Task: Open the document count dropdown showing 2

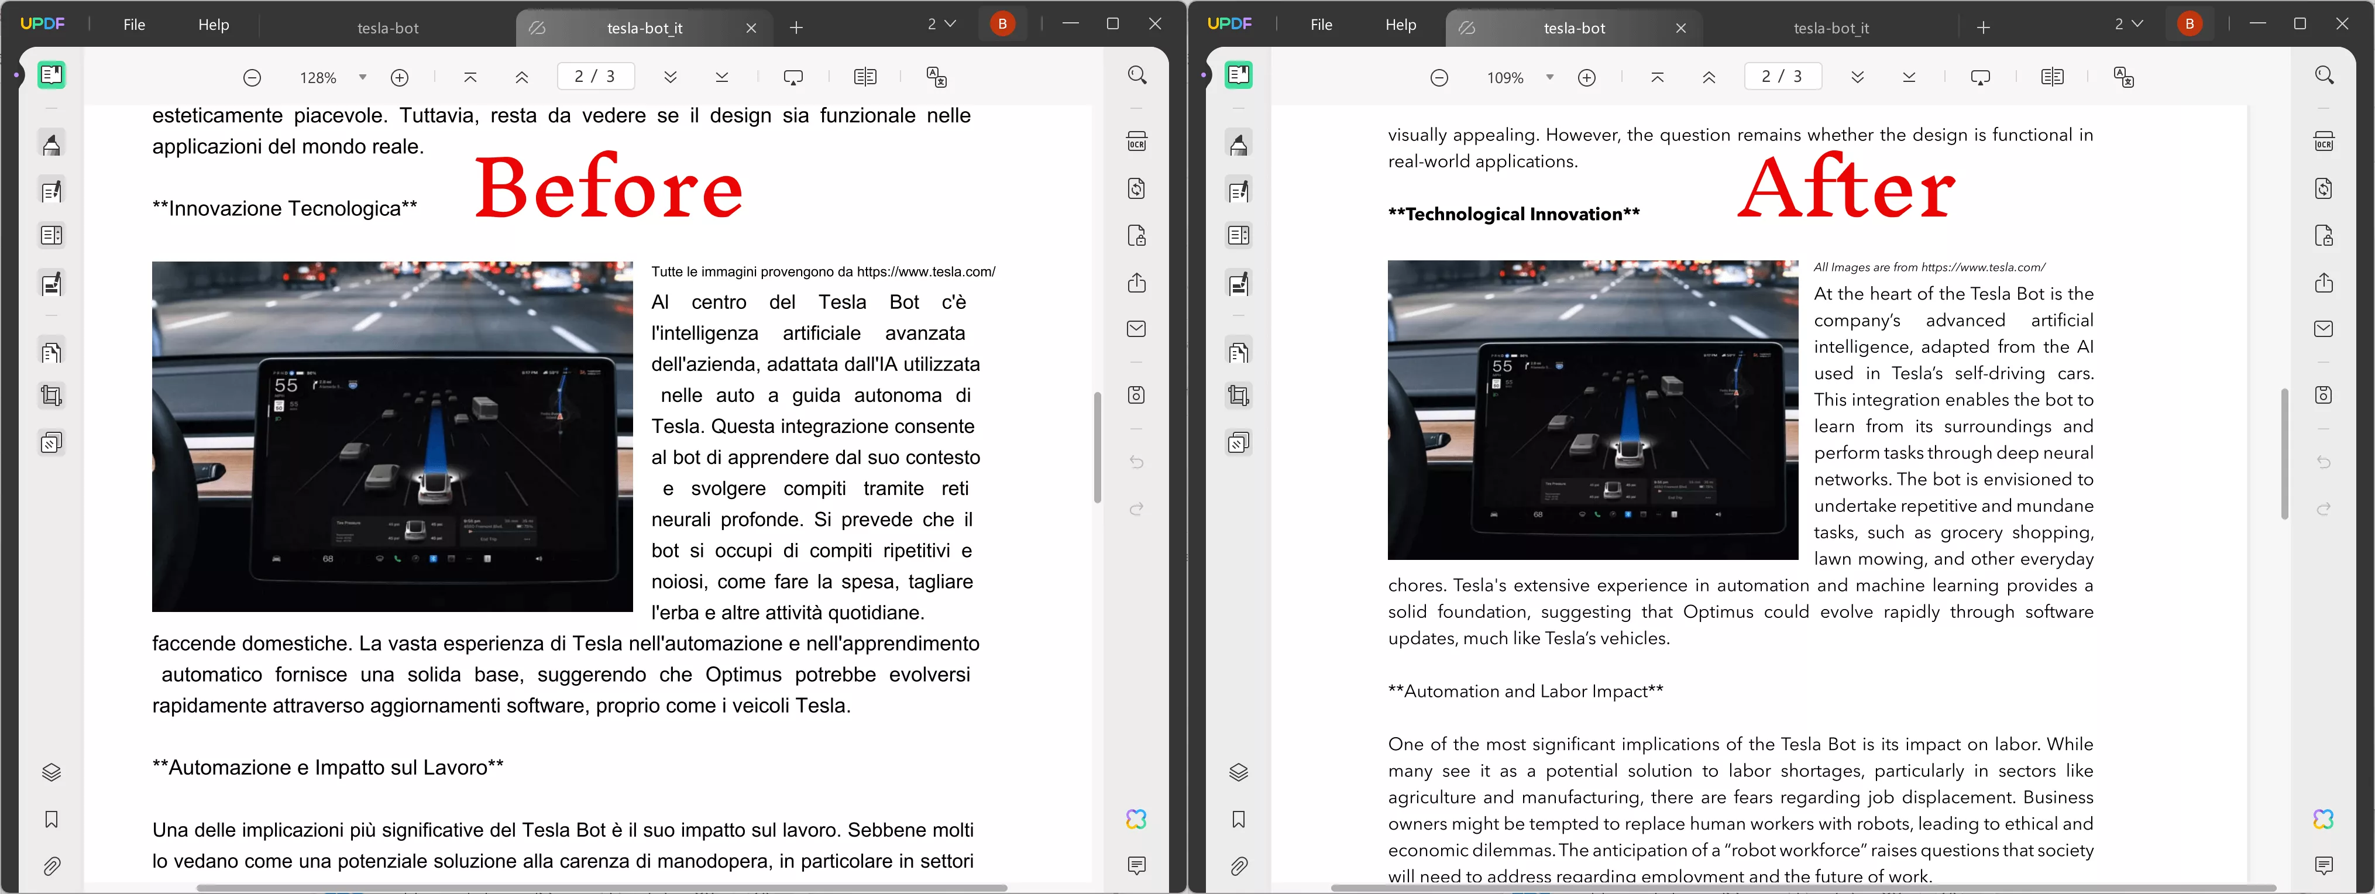Action: point(940,24)
